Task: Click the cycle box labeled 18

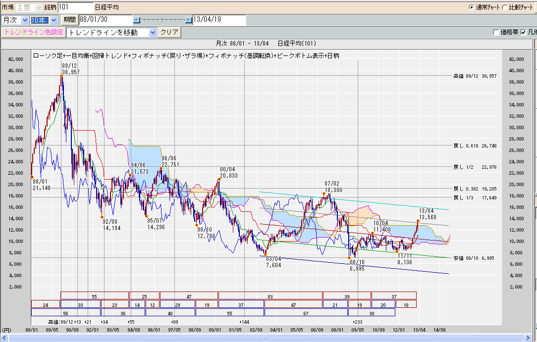Action: pos(406,304)
